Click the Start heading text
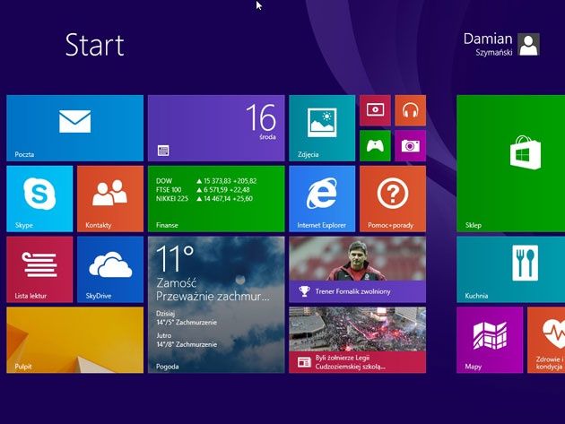This screenshot has height=424, width=565. (x=95, y=45)
